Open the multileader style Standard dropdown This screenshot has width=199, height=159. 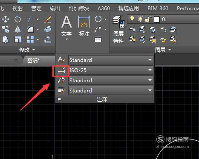[111, 80]
